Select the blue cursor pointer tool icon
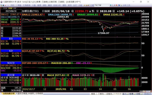Image resolution: width=152 pixels, height=95 pixels. (119, 5)
